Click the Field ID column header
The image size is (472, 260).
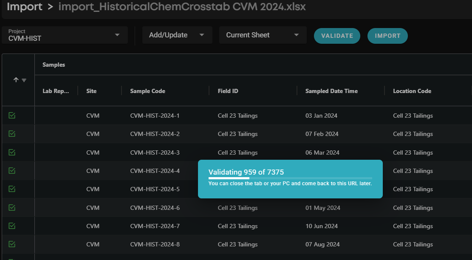229,91
